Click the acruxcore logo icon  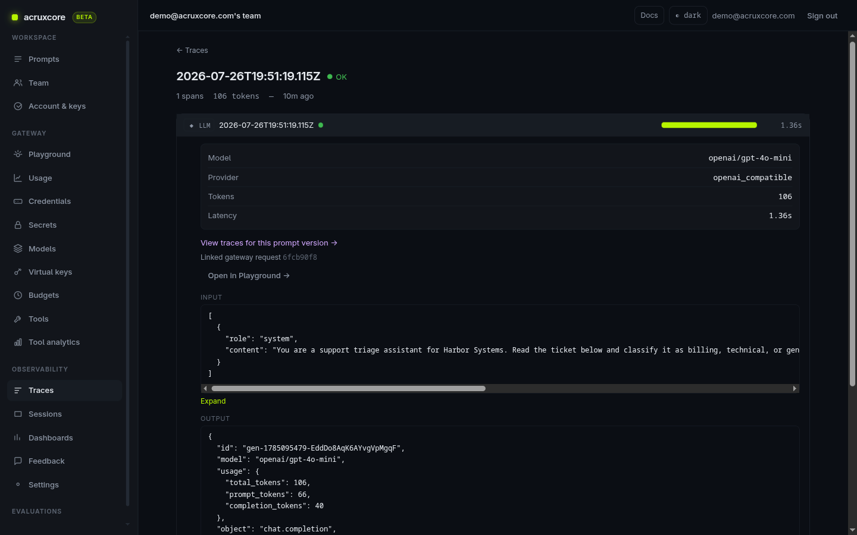tap(15, 17)
